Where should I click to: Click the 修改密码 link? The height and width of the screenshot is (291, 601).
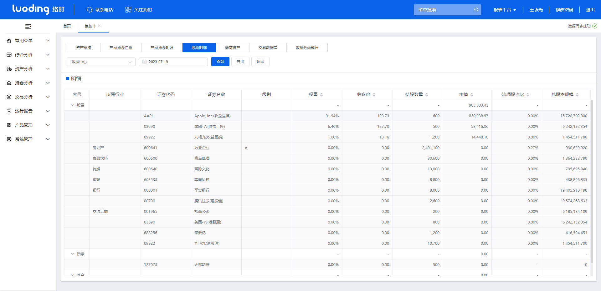tap(564, 10)
